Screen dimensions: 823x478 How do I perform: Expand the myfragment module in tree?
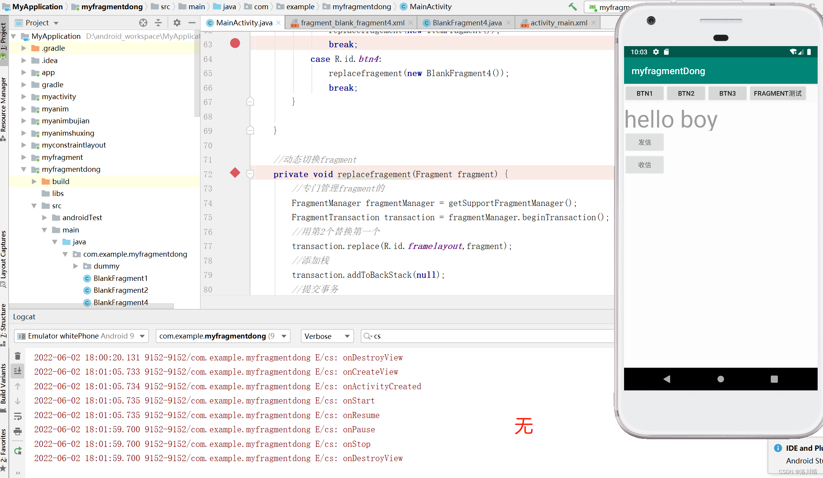pos(24,157)
